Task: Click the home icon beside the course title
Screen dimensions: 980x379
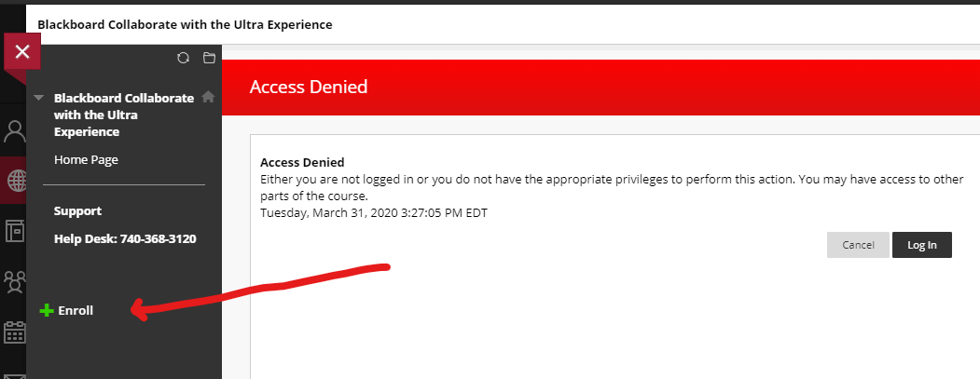Action: 208,97
